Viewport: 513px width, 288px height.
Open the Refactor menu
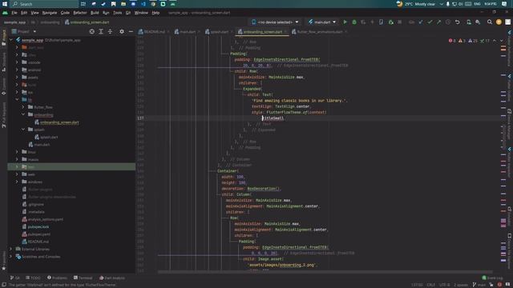(x=80, y=13)
